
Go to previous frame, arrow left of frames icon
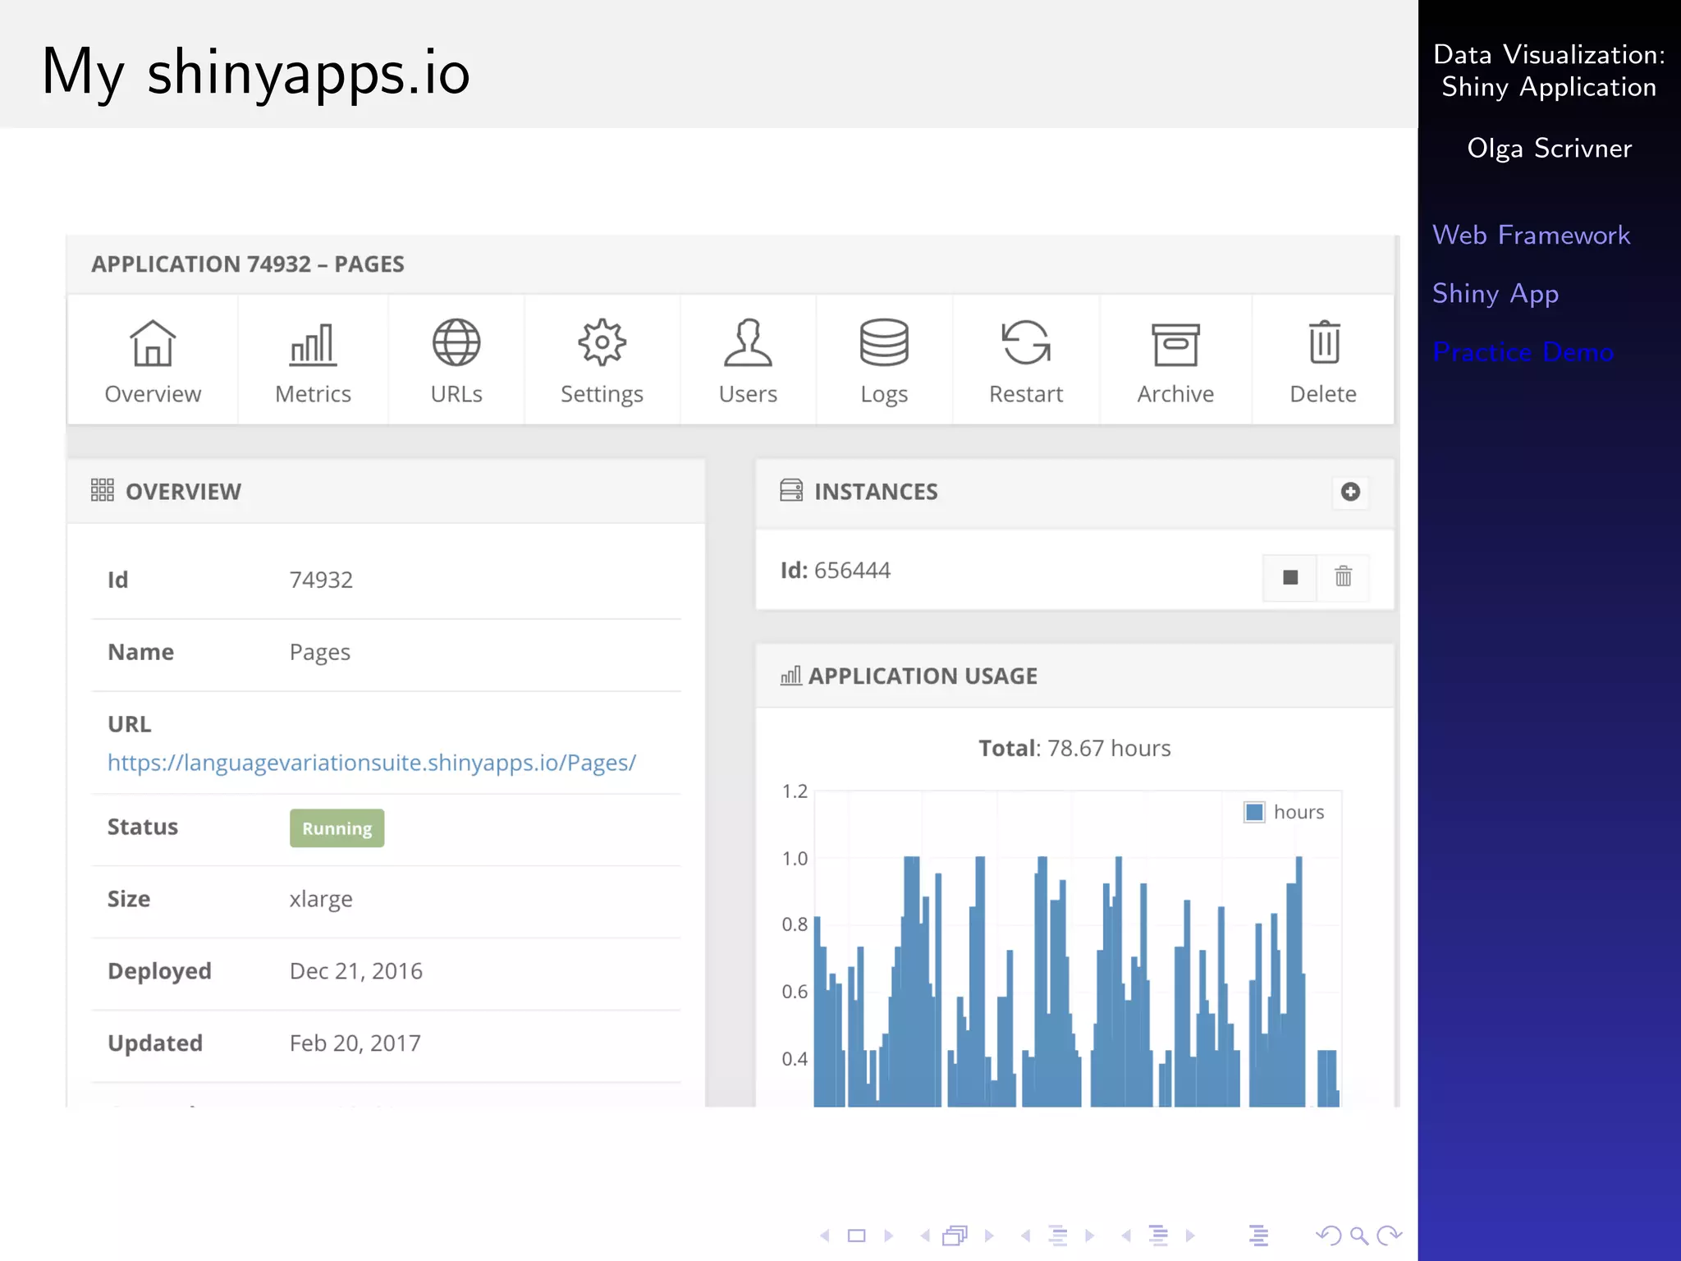[x=925, y=1236]
